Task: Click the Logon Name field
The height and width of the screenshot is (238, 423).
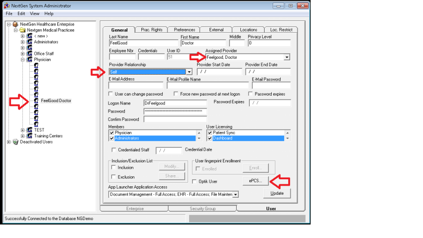Action: (175, 103)
